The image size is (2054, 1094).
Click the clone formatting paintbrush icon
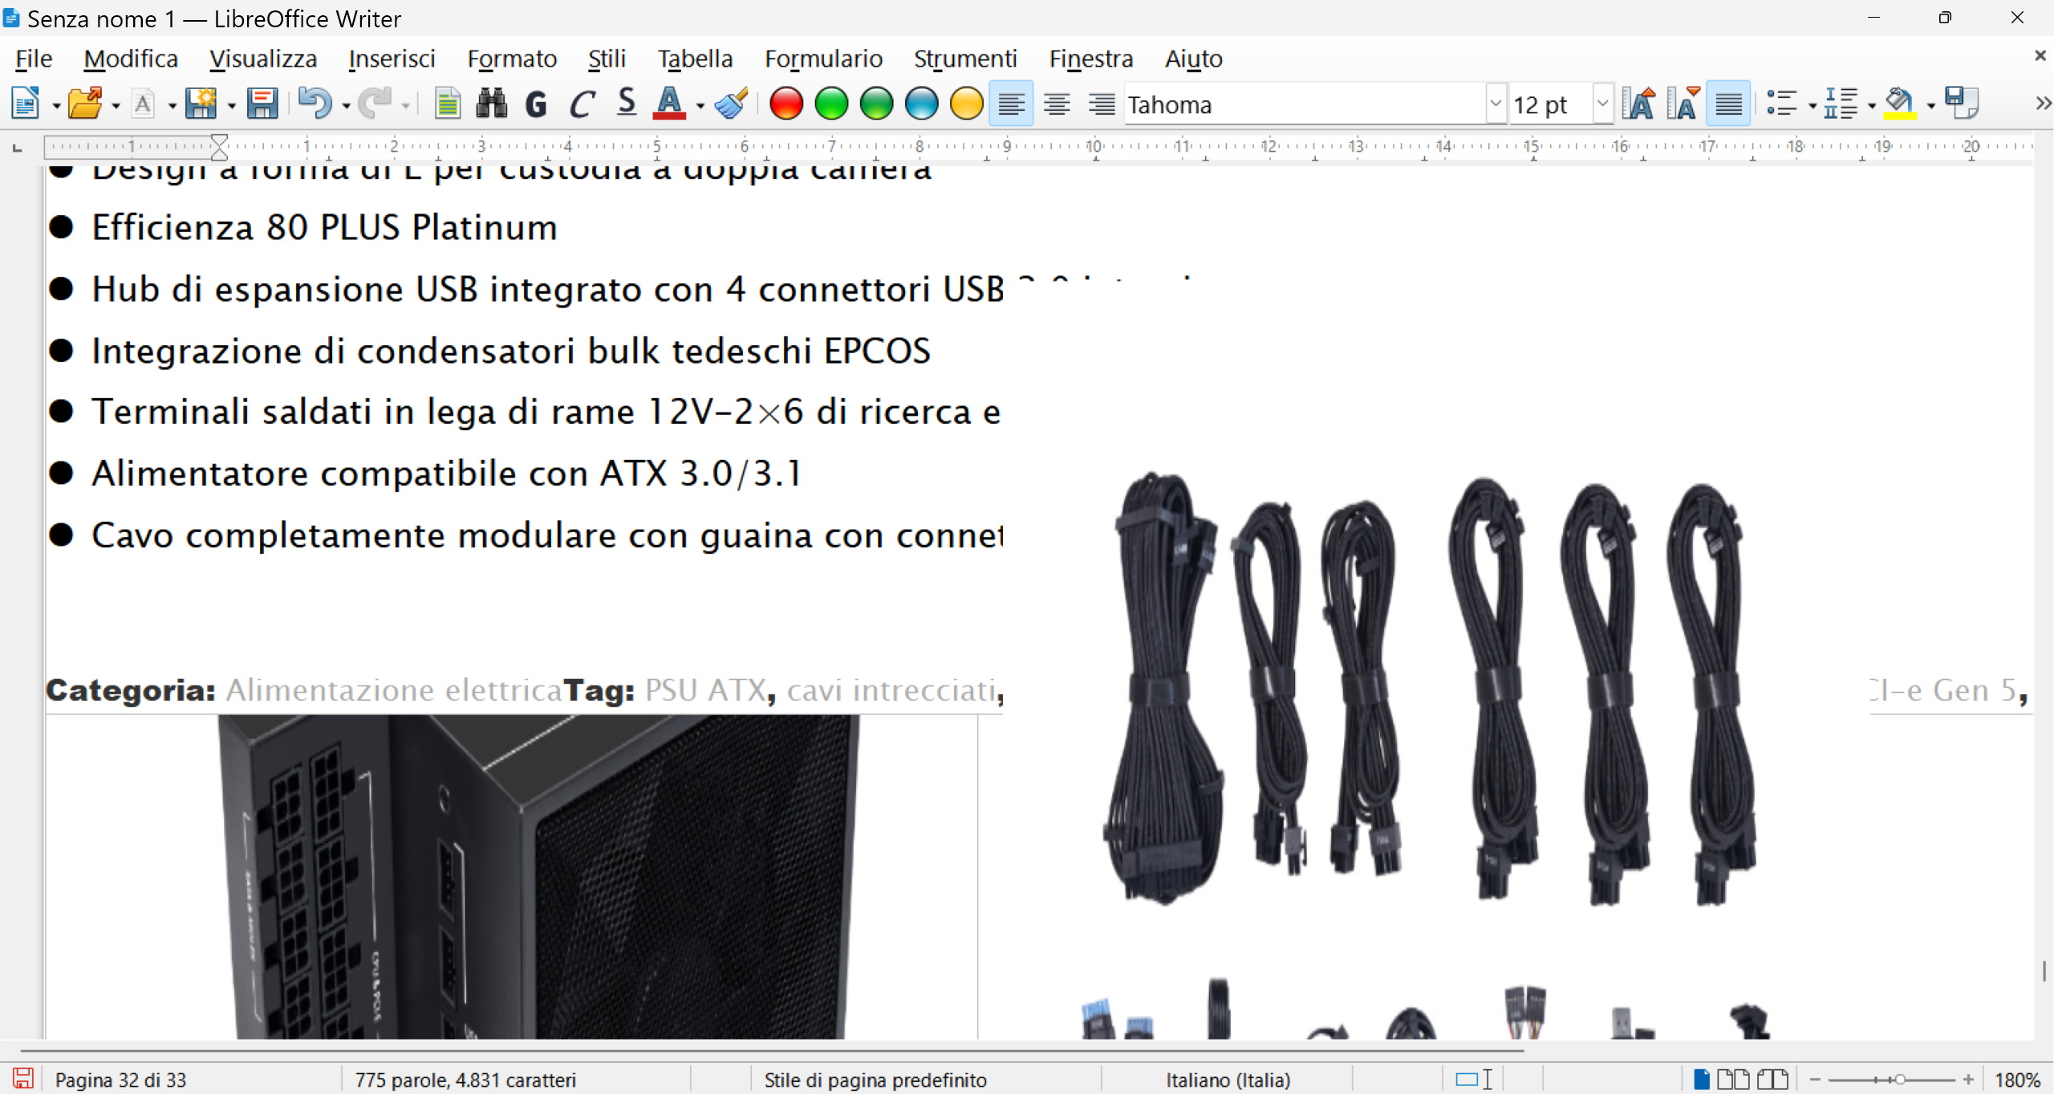(x=732, y=104)
